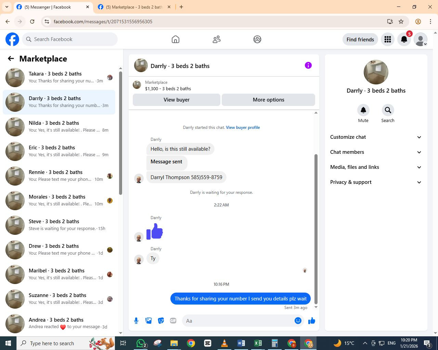Go back using the Marketplace back arrow
This screenshot has height=350, width=438.
click(x=11, y=59)
